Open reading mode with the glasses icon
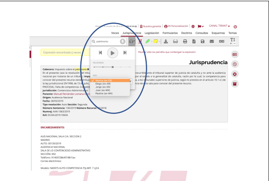This screenshot has height=181, width=269. pos(176,41)
